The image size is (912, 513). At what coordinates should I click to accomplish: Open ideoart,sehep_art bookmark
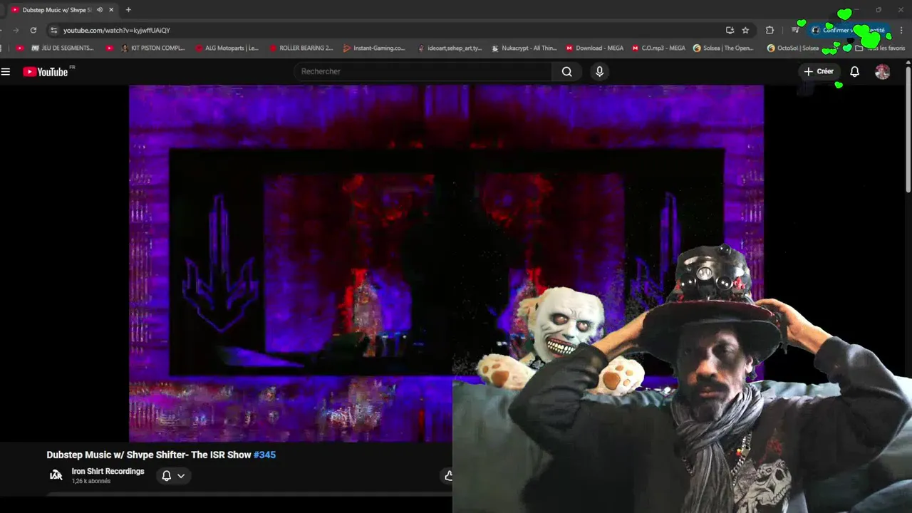450,48
